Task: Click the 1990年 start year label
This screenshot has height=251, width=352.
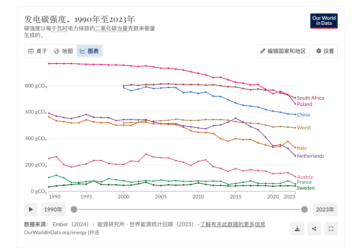Action: click(53, 209)
